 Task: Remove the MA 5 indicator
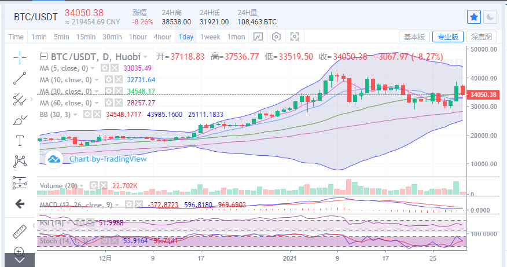[x=115, y=68]
